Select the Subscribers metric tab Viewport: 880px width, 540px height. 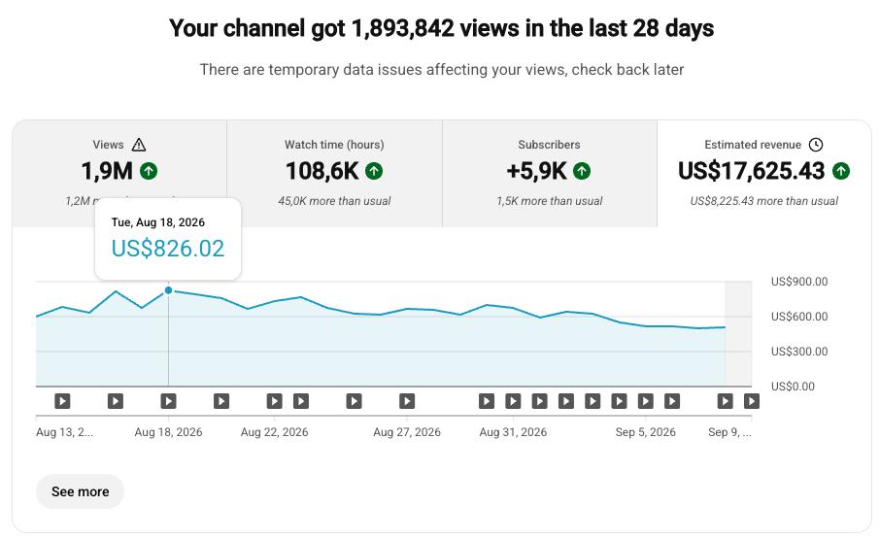(x=550, y=174)
